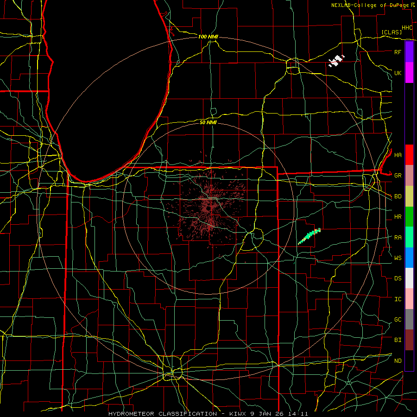Viewport: 417px width, 417px height.
Task: Click the ND legend label
Action: [398, 361]
